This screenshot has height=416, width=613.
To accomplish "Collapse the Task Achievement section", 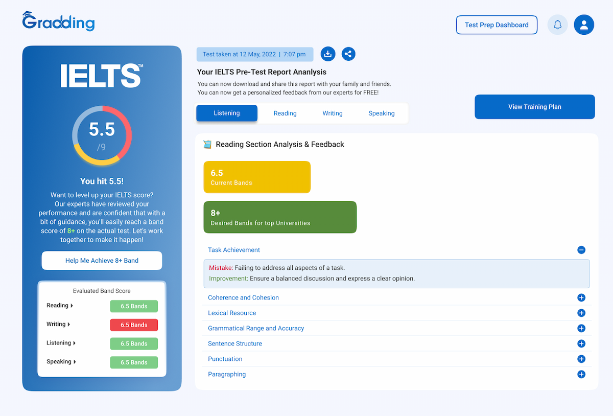I will point(581,250).
